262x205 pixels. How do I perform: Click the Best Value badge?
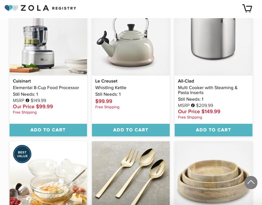(22, 154)
